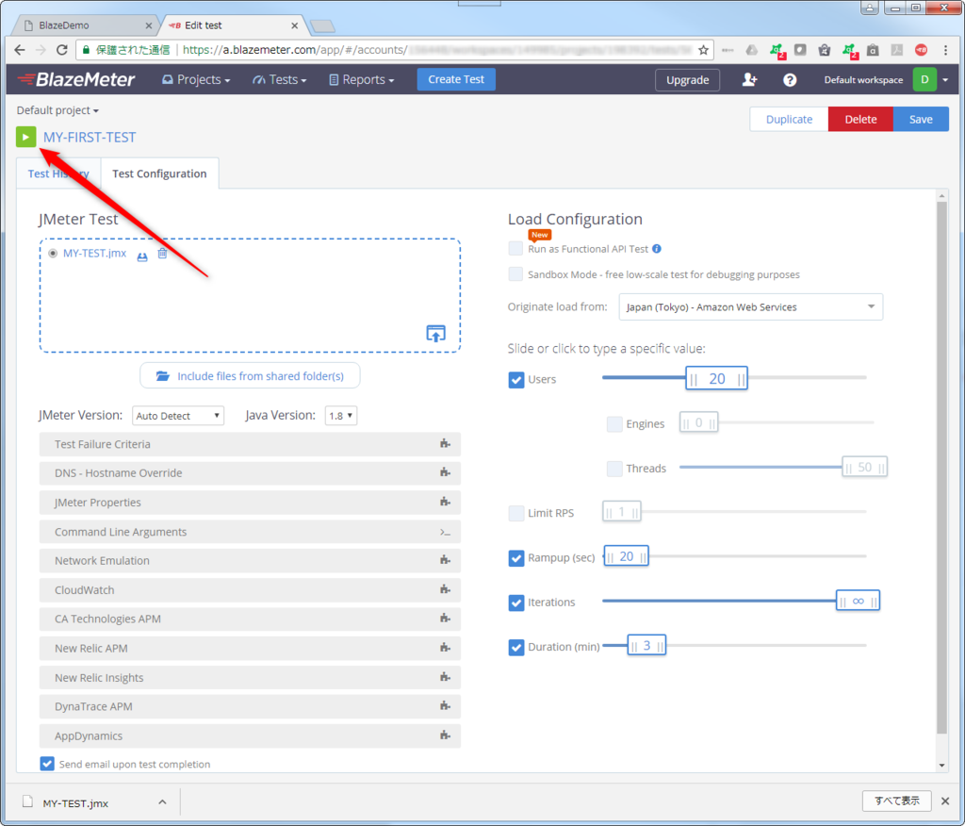Bookmark page with the star icon
965x826 pixels.
tap(703, 50)
